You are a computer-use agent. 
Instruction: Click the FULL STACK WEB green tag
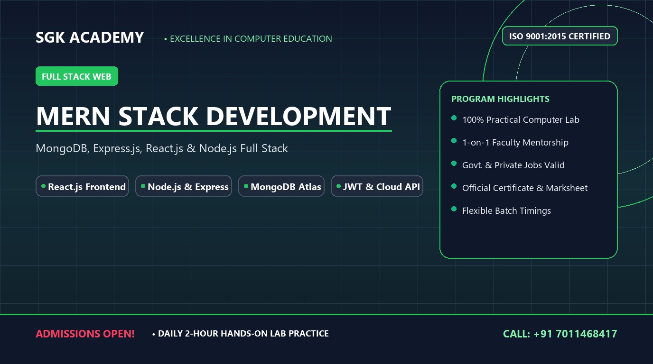click(76, 76)
